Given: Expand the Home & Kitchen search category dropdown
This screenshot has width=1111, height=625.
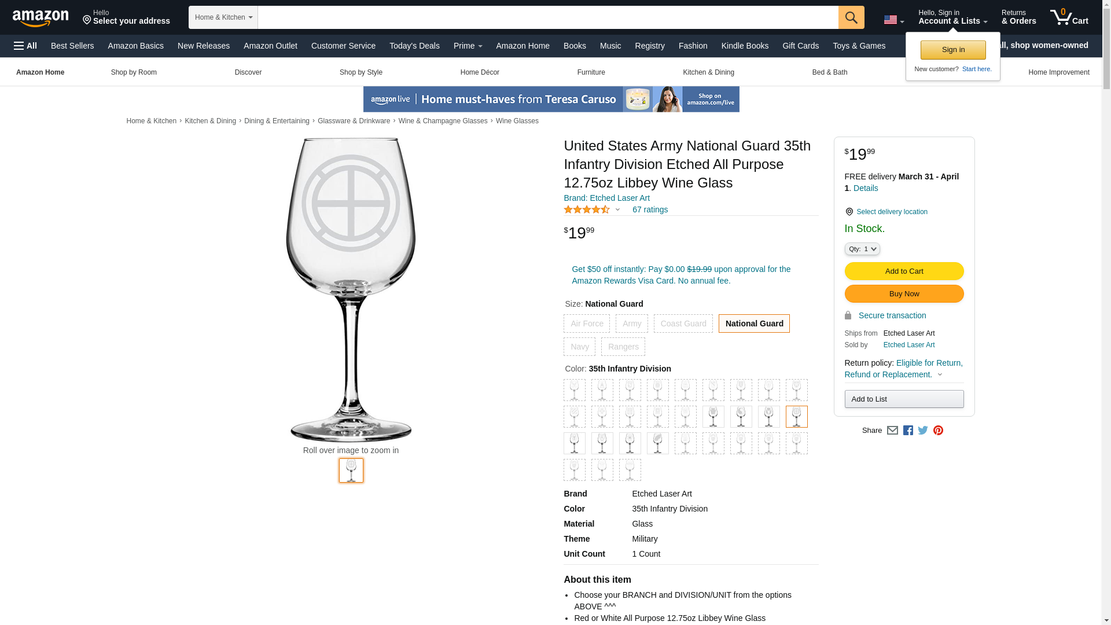Looking at the screenshot, I should click(x=223, y=17).
